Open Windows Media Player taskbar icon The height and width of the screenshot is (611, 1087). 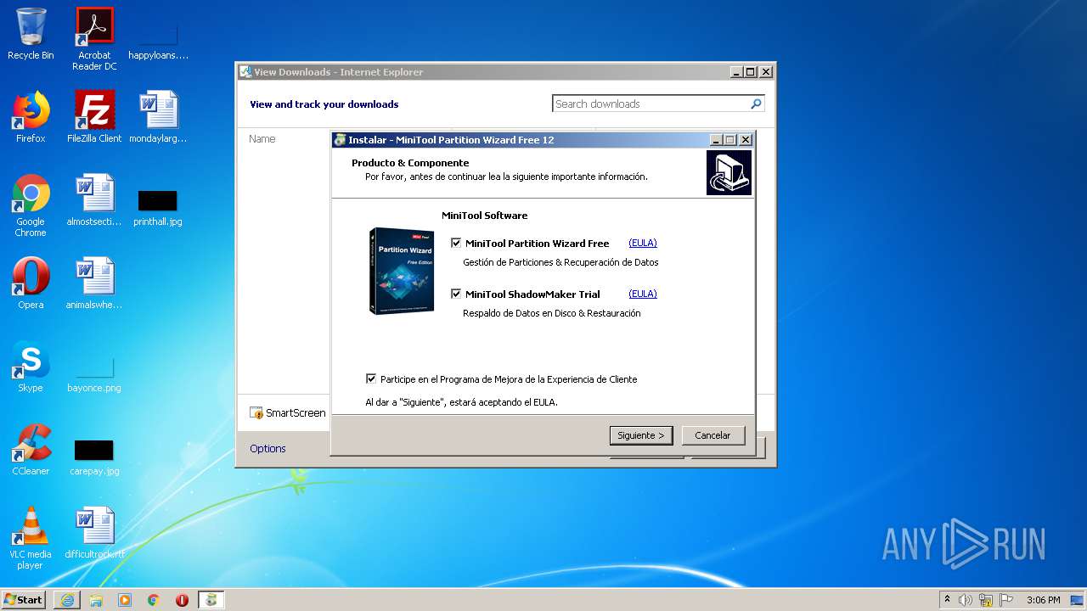[125, 600]
